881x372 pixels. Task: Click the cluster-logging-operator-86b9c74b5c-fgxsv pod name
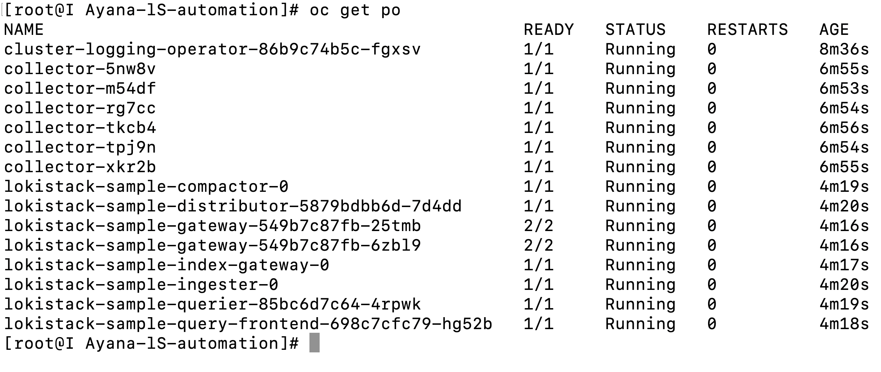(x=212, y=49)
